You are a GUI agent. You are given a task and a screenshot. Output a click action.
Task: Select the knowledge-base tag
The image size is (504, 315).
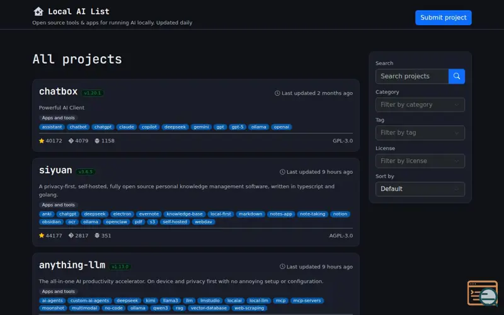(x=185, y=214)
